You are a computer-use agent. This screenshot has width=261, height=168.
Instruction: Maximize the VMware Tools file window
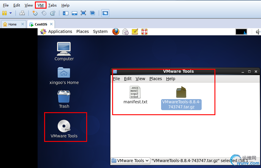249,72
